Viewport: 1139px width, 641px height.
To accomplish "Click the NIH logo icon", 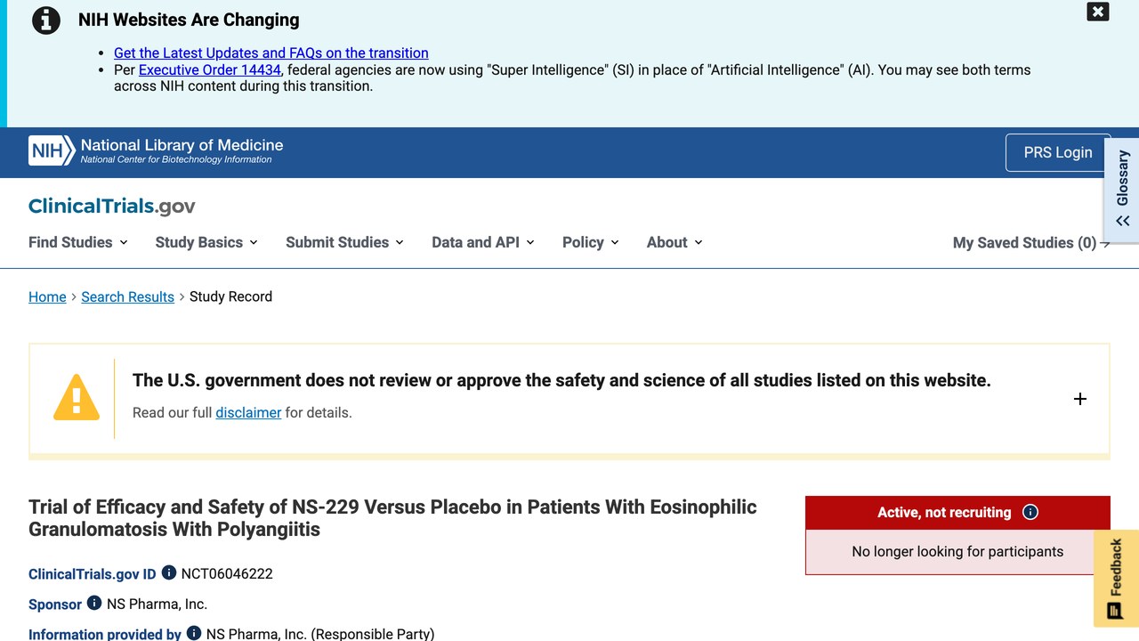I will click(52, 151).
